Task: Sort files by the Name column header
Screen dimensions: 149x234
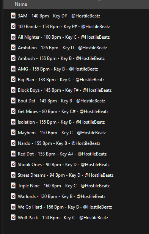Action: (21, 4)
